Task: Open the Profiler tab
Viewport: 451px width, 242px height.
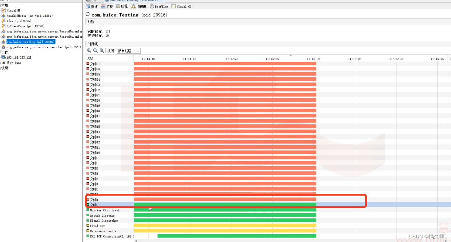Action: (x=159, y=6)
